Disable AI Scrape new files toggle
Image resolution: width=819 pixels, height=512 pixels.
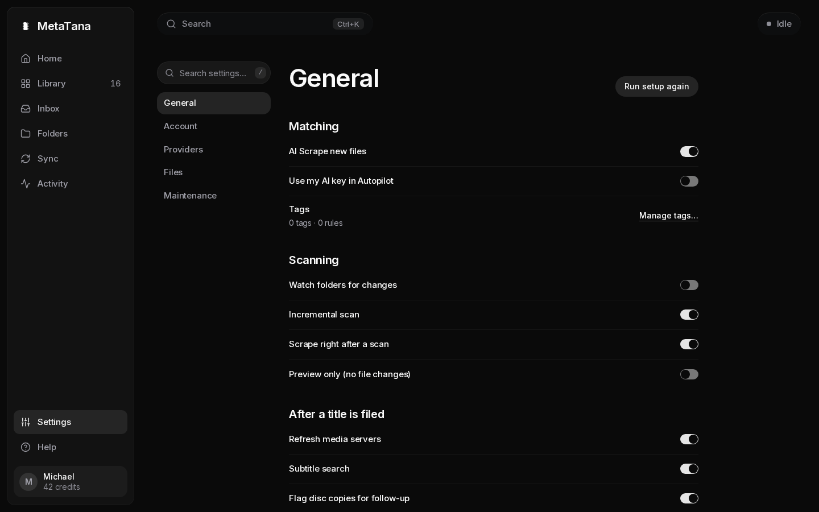point(689,151)
